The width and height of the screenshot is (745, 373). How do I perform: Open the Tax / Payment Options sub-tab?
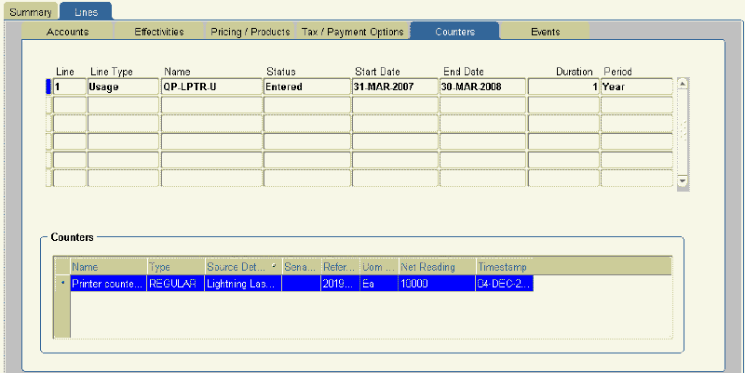tap(353, 32)
